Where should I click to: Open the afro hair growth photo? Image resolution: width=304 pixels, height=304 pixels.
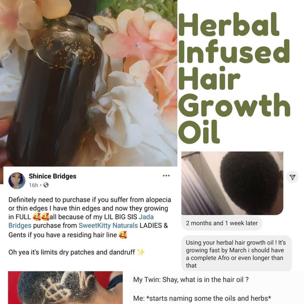tap(232, 183)
